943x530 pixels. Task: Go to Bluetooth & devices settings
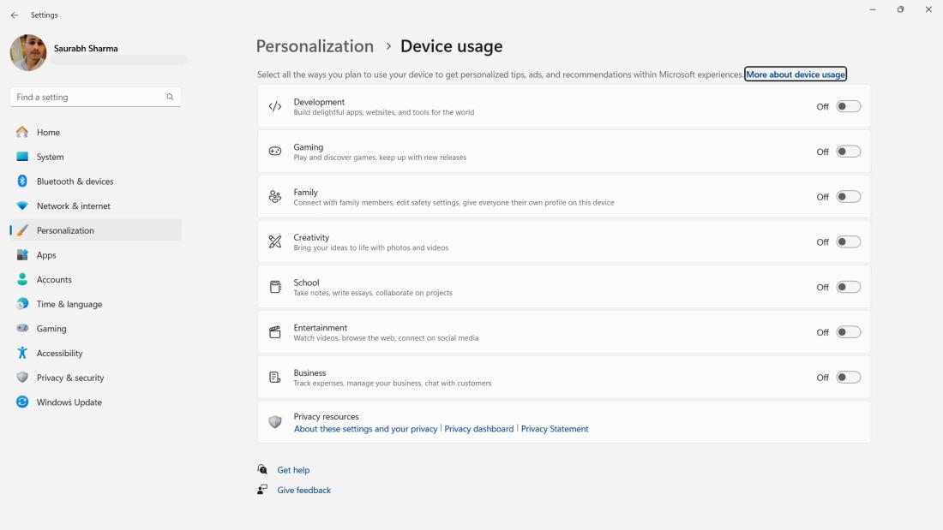[x=75, y=182]
